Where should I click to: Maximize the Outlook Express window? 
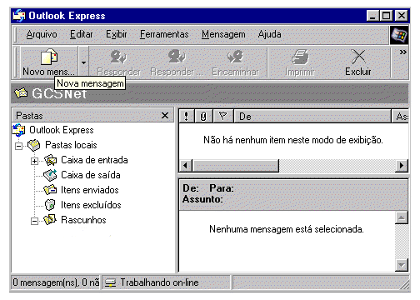pos(387,16)
